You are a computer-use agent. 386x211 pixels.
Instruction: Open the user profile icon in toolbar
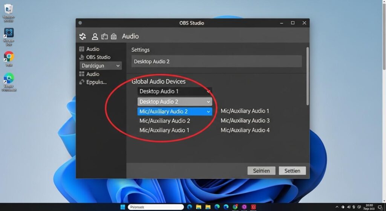coord(95,37)
